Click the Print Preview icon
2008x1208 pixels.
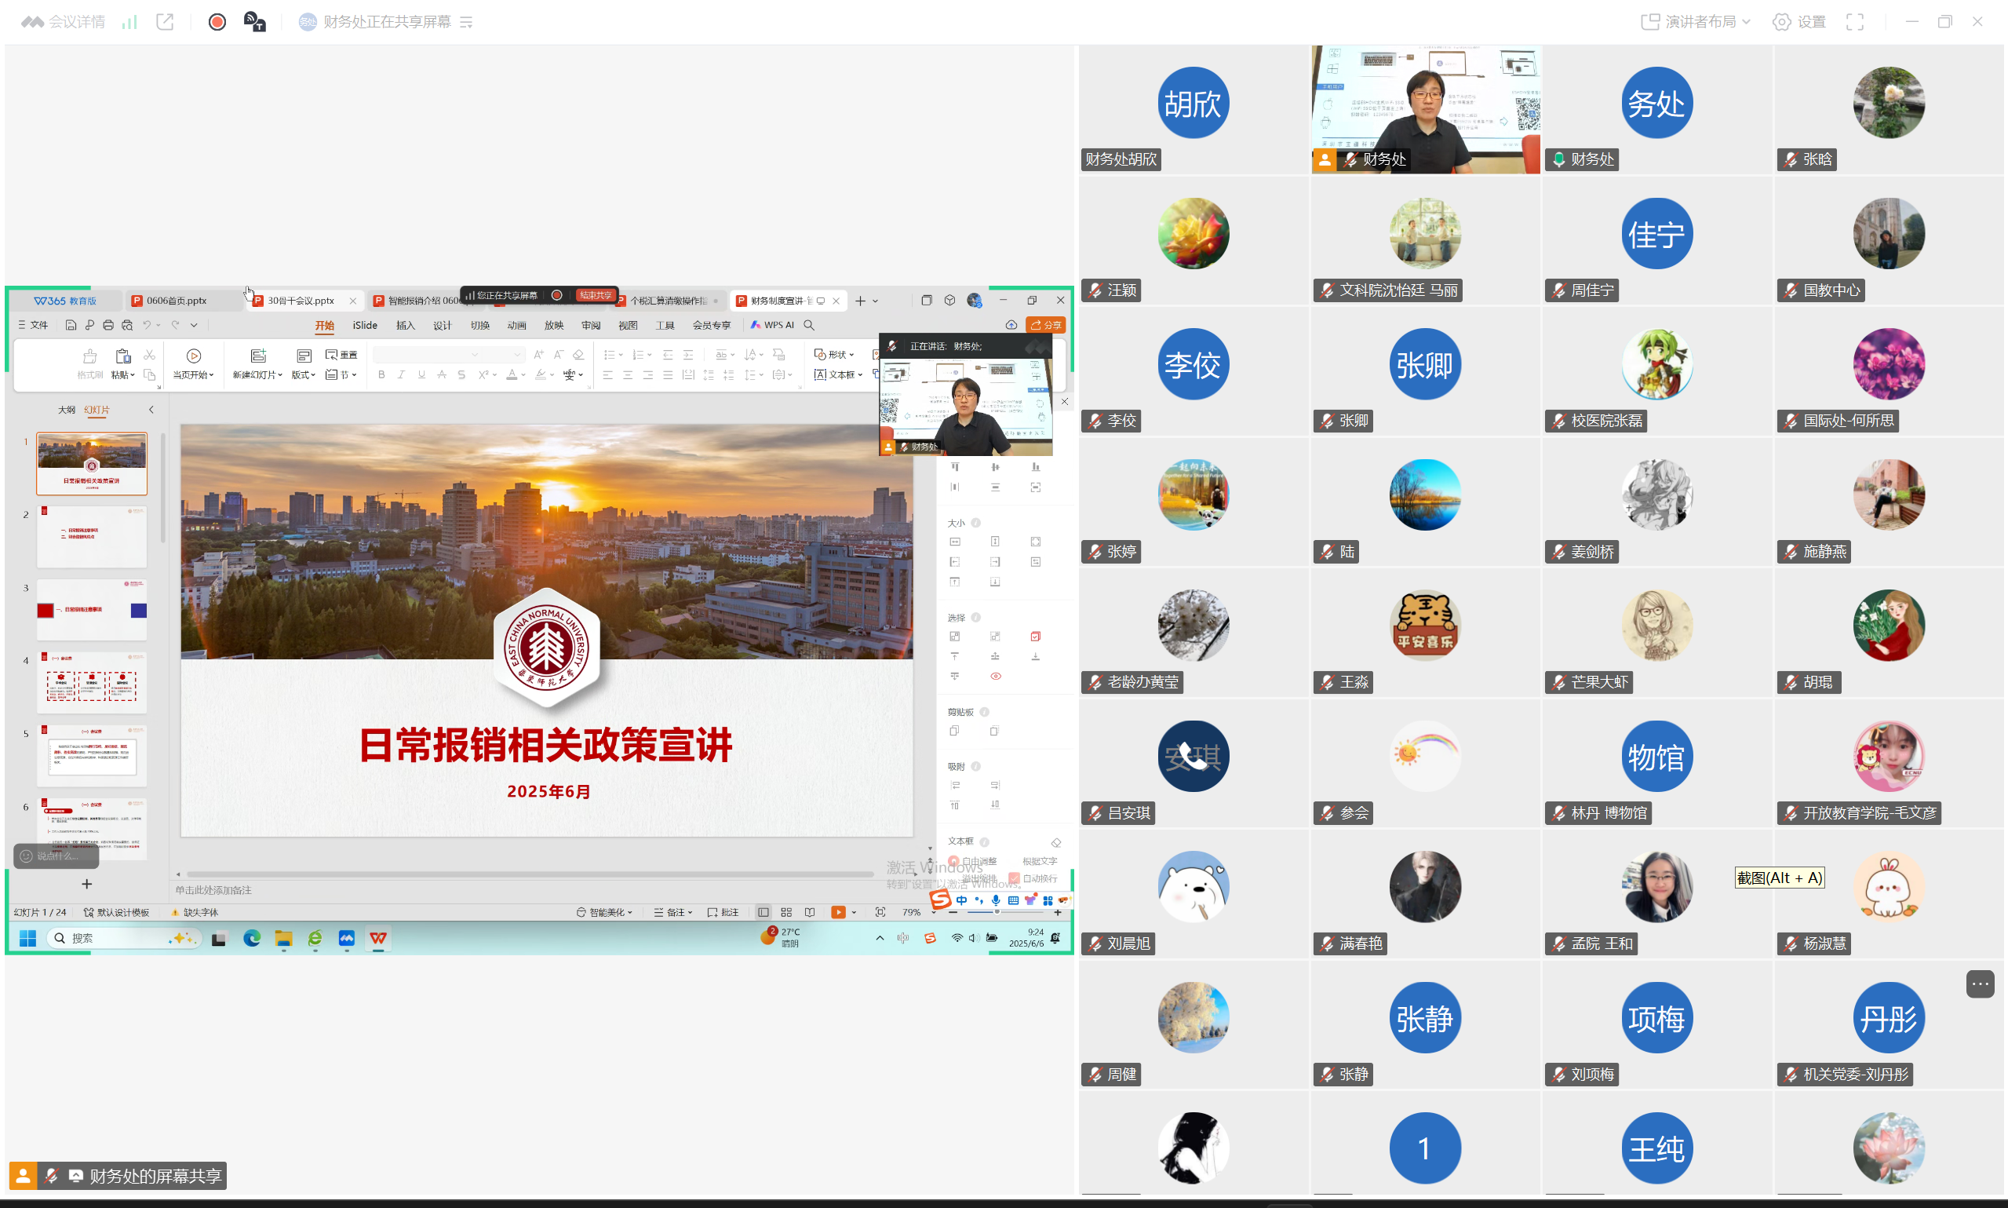click(x=127, y=325)
